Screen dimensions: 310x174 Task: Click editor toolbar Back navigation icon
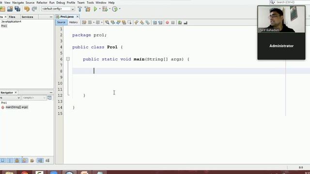[x=90, y=23]
